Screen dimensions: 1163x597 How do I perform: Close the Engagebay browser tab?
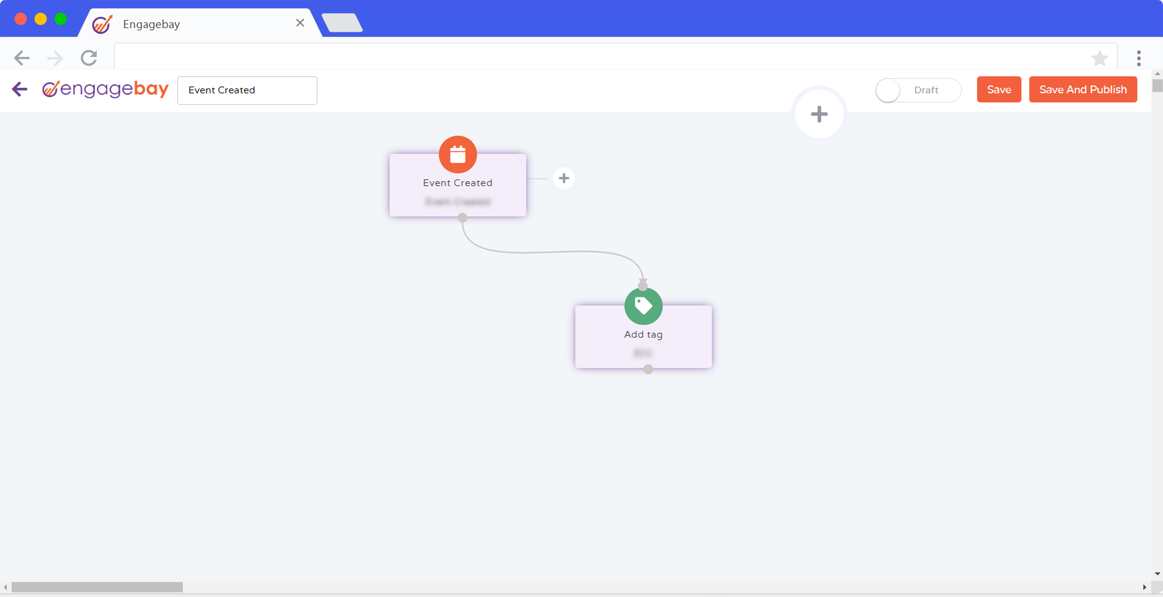[300, 23]
